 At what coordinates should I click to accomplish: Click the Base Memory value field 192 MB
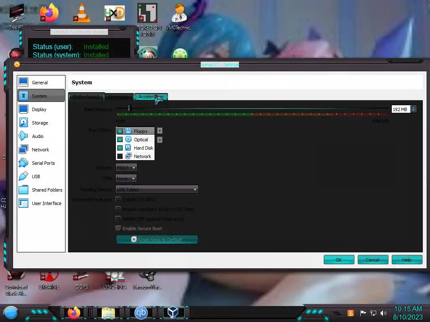tap(401, 109)
